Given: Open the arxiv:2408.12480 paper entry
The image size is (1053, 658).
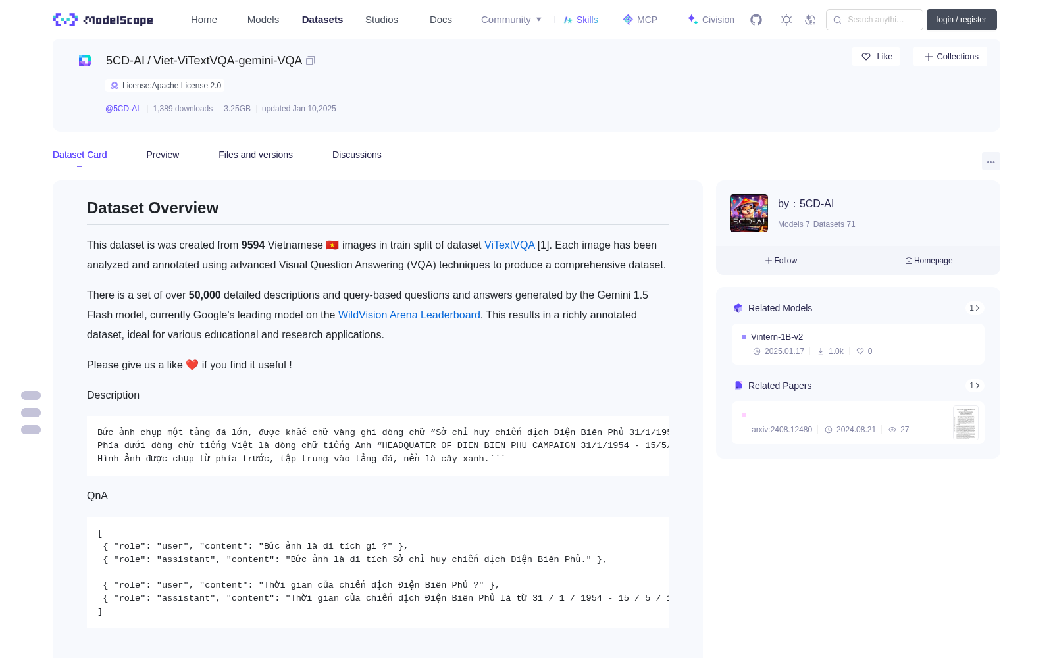Looking at the screenshot, I should (x=858, y=422).
